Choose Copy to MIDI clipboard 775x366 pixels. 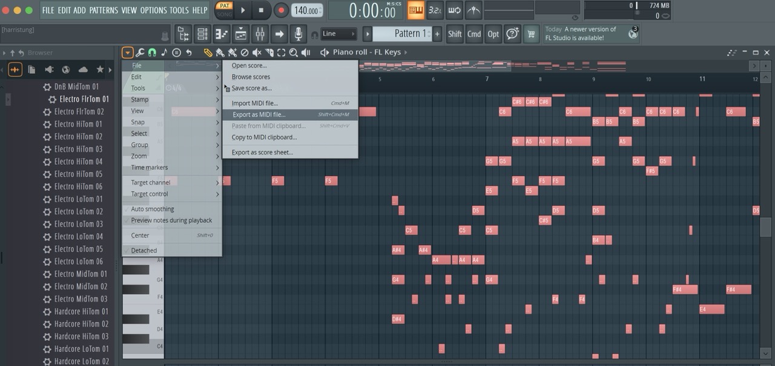(x=290, y=137)
